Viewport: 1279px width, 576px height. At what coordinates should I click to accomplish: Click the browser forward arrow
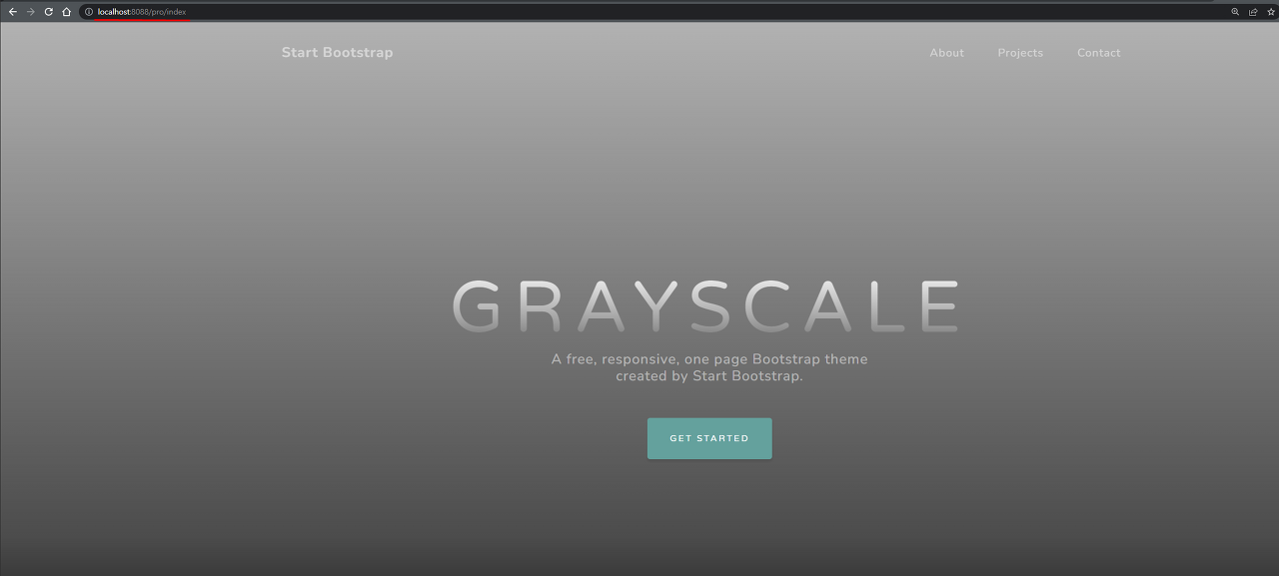pos(31,12)
